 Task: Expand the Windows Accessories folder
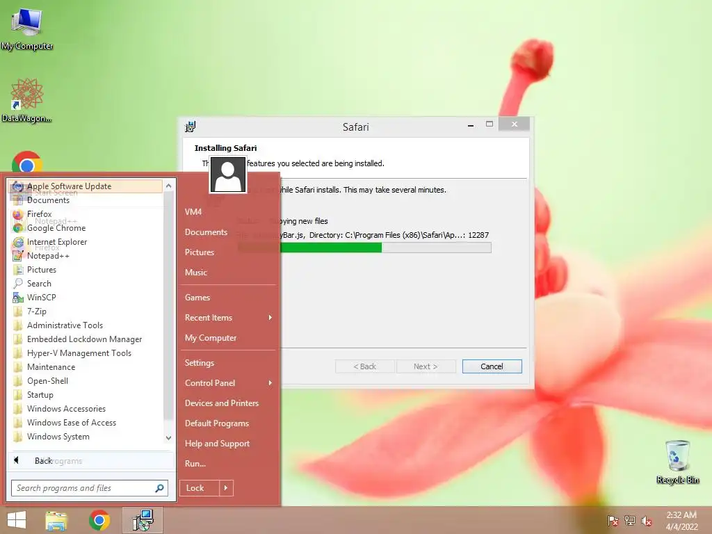pyautogui.click(x=66, y=409)
